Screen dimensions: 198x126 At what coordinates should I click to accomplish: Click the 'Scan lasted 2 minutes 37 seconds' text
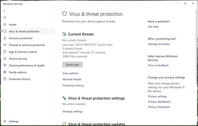pyautogui.click(x=84, y=52)
